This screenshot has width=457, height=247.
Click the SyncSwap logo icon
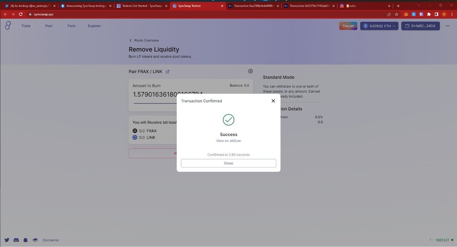click(x=8, y=26)
